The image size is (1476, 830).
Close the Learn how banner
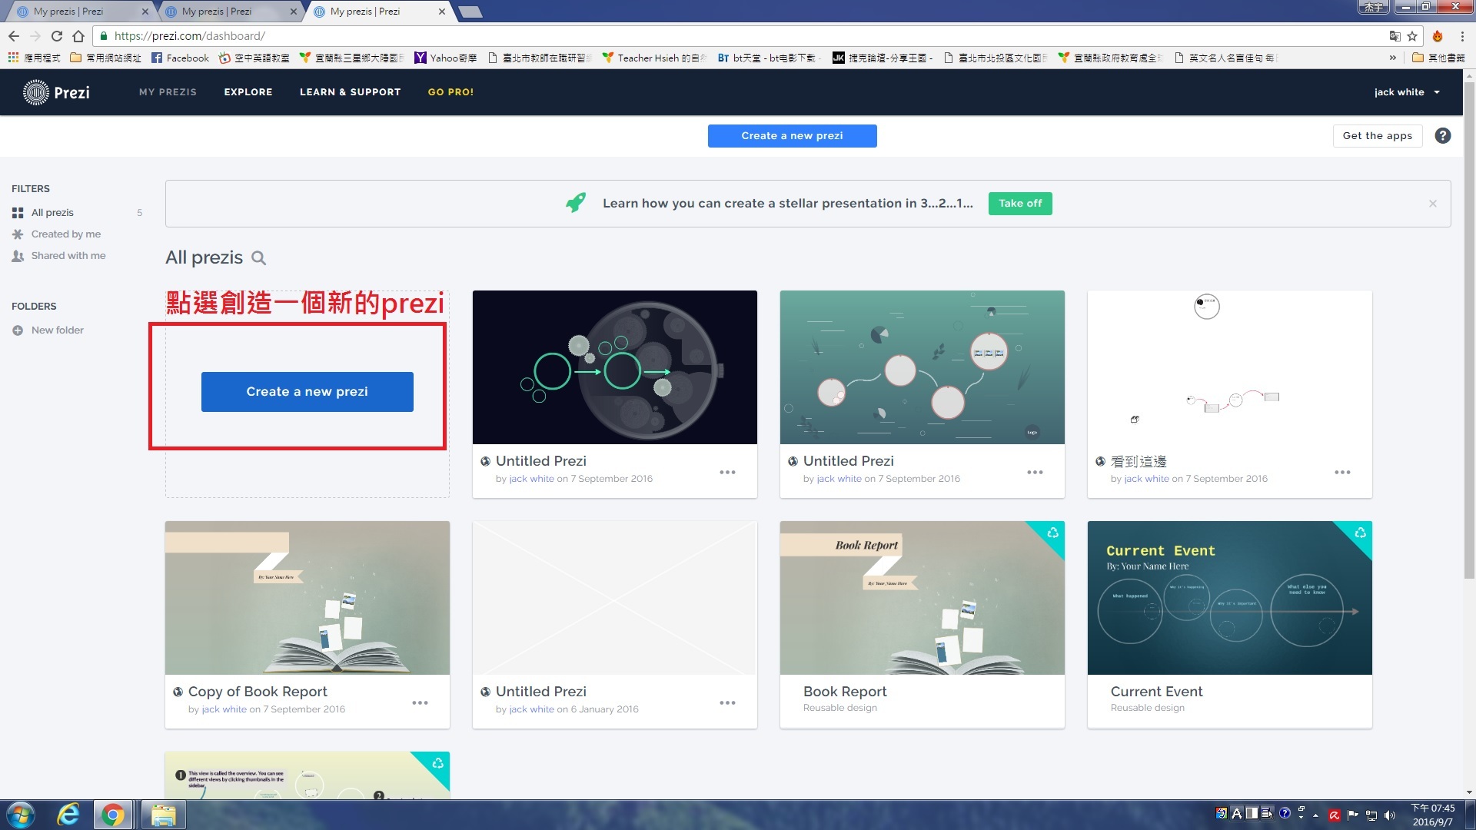tap(1433, 204)
